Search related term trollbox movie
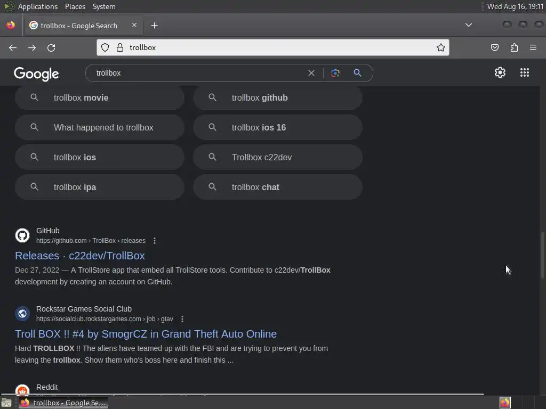The image size is (546, 409). (100, 98)
